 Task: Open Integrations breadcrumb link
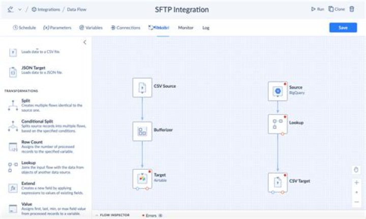46,10
